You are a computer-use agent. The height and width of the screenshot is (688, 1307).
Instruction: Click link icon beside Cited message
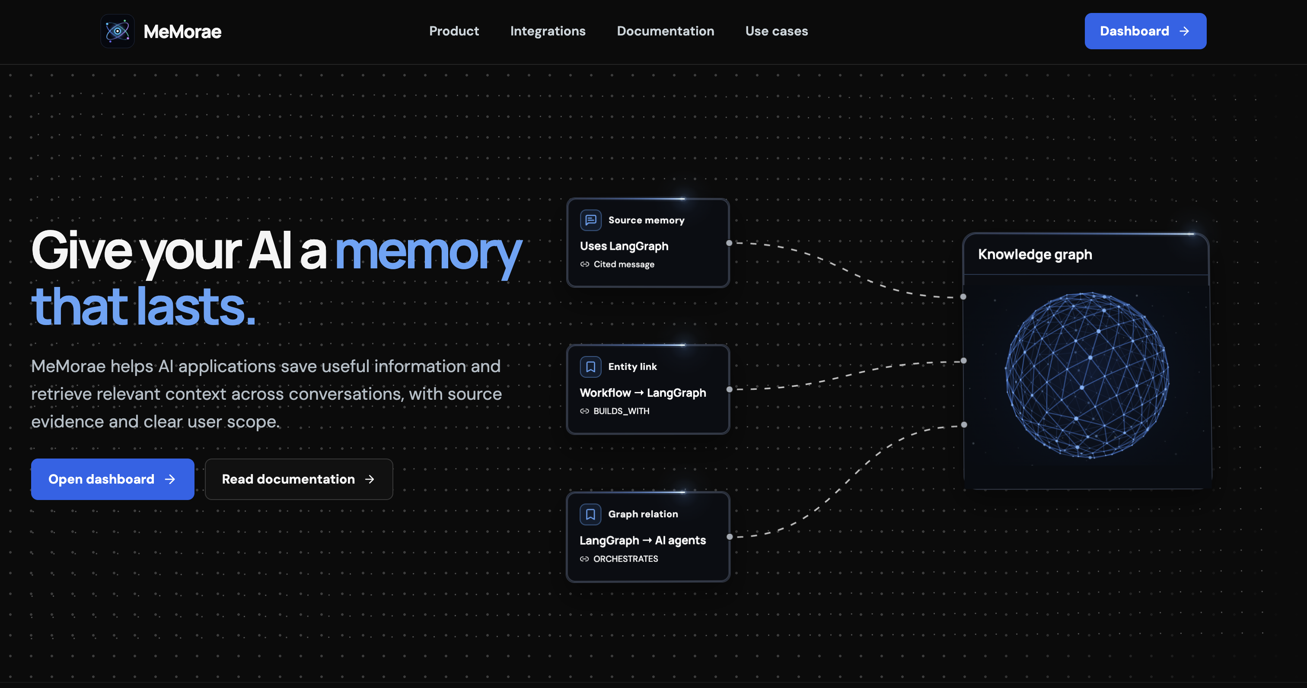584,264
